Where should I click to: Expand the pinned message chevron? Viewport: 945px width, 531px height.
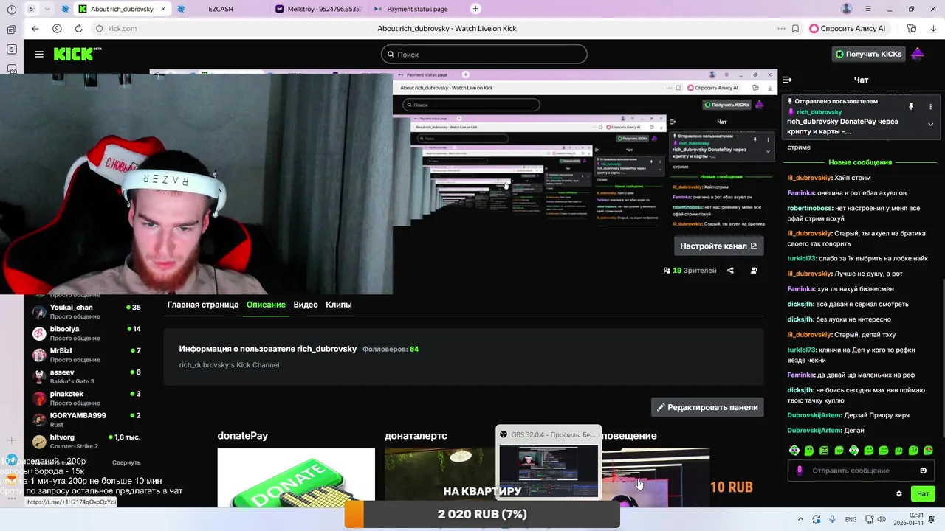[x=930, y=124]
